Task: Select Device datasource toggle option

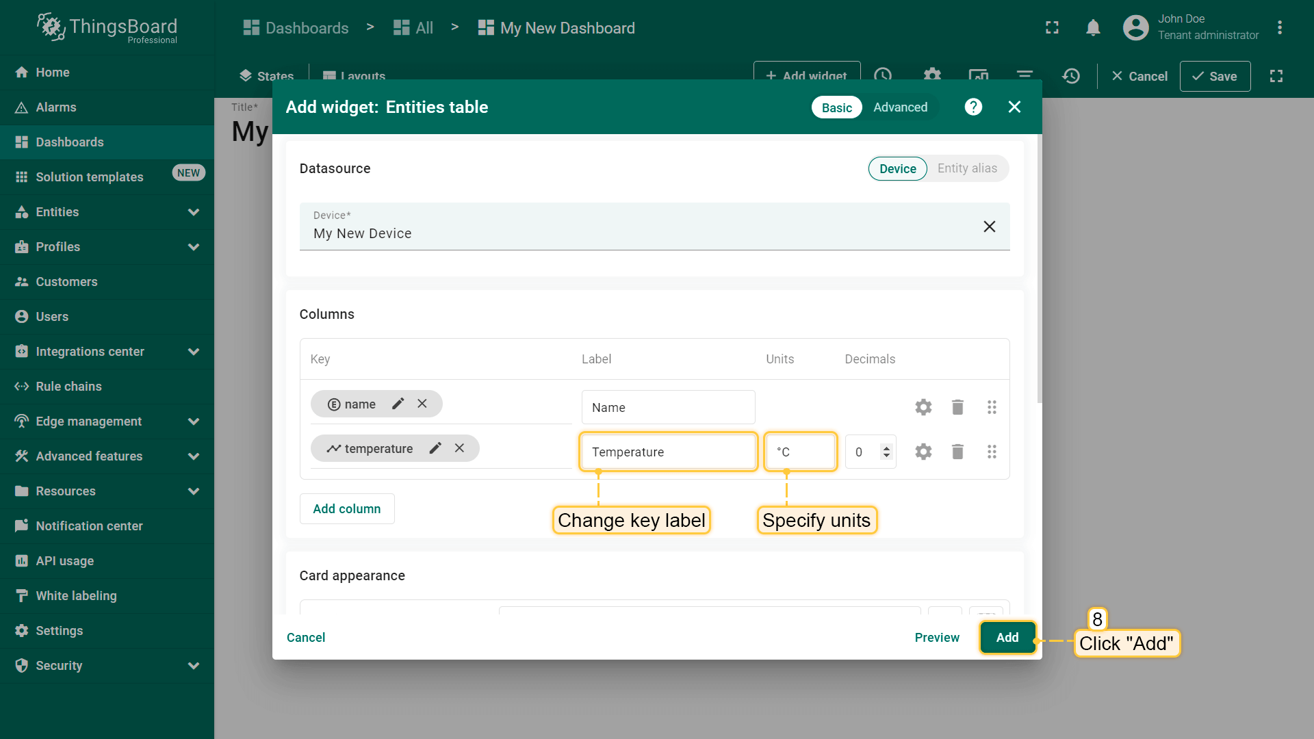Action: pos(897,168)
